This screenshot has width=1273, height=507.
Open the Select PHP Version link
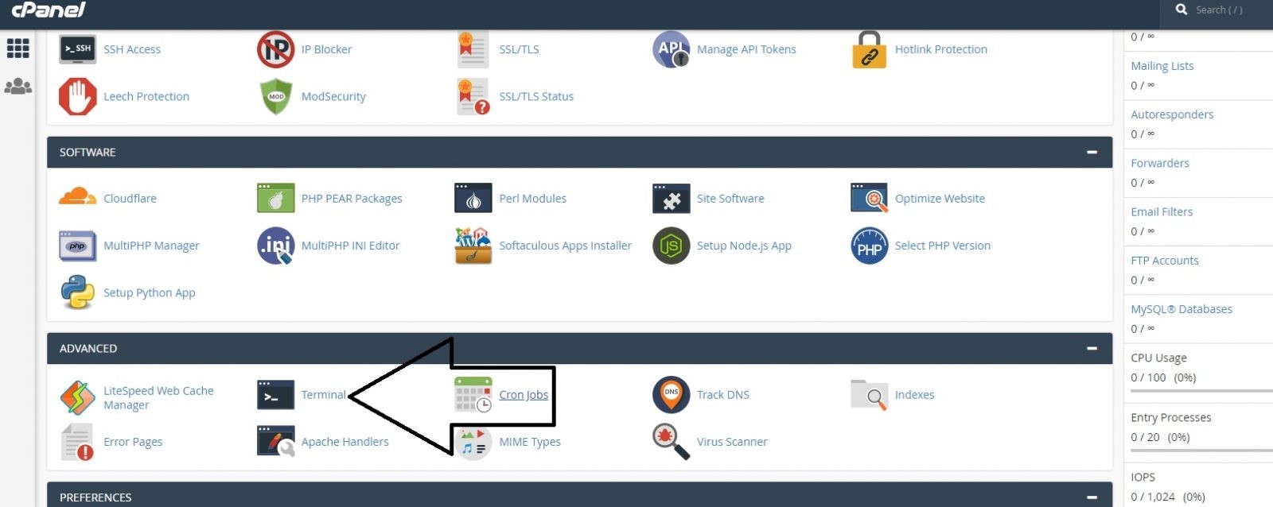(x=943, y=246)
